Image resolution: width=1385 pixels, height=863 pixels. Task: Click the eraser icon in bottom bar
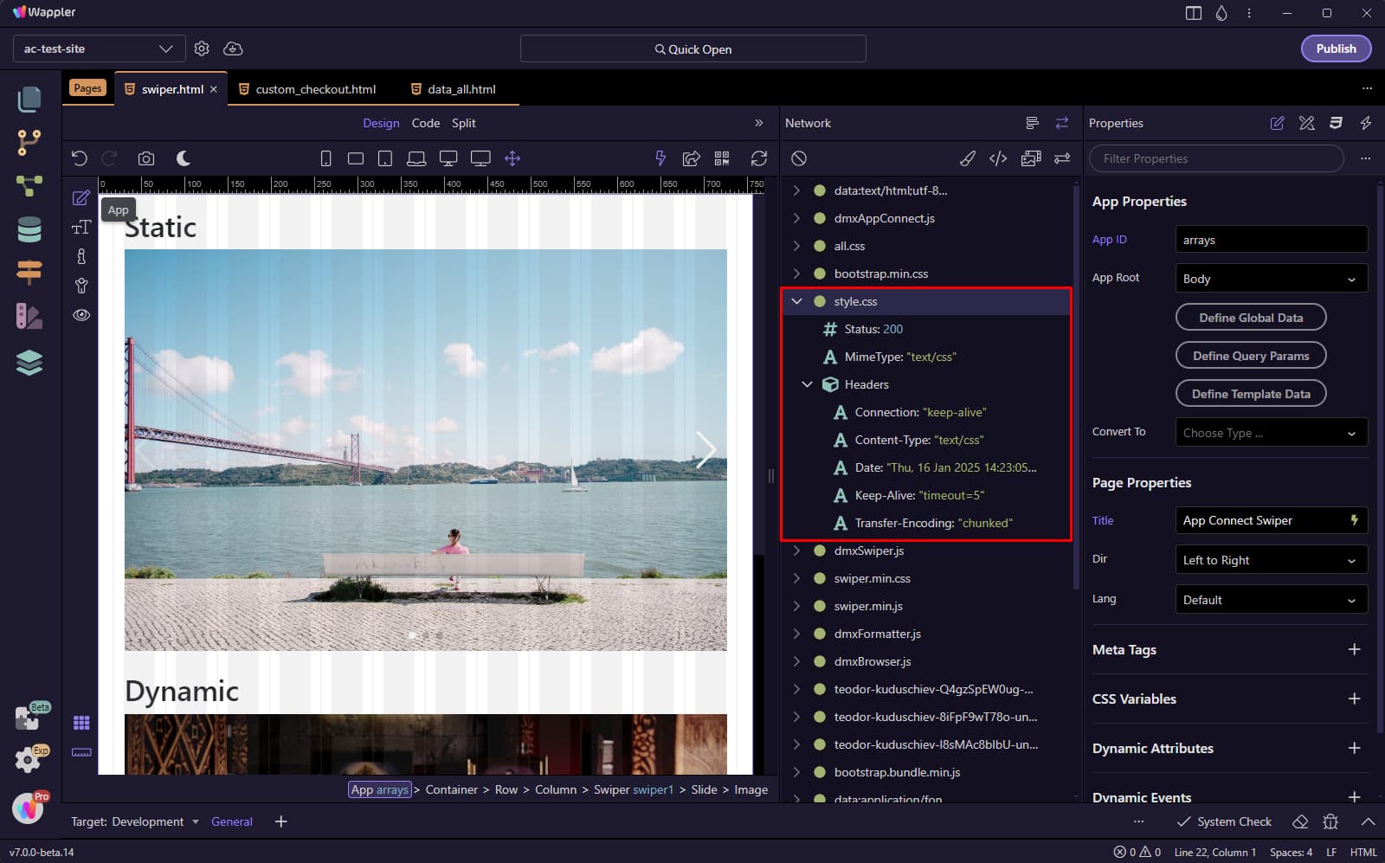[x=1300, y=821]
